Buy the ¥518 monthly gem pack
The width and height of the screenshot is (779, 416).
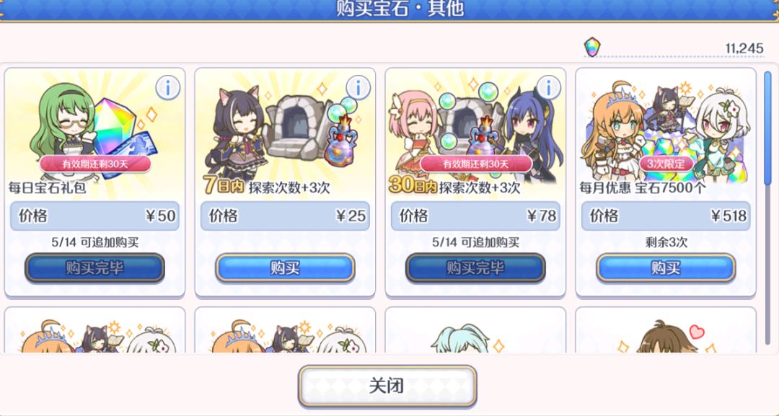click(x=666, y=268)
